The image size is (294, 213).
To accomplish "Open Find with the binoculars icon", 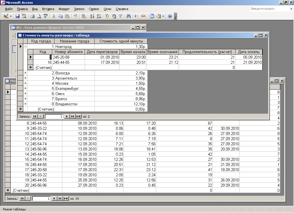I will coord(128,16).
